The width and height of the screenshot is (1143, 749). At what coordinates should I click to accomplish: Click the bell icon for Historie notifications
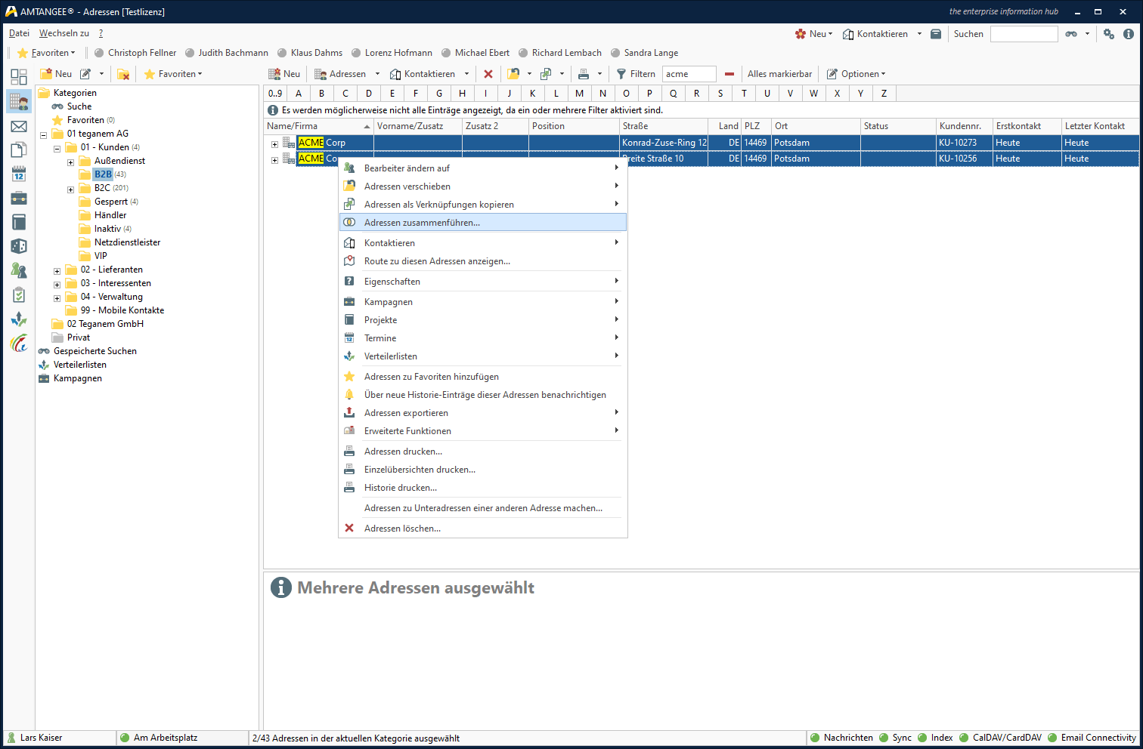pyautogui.click(x=349, y=395)
